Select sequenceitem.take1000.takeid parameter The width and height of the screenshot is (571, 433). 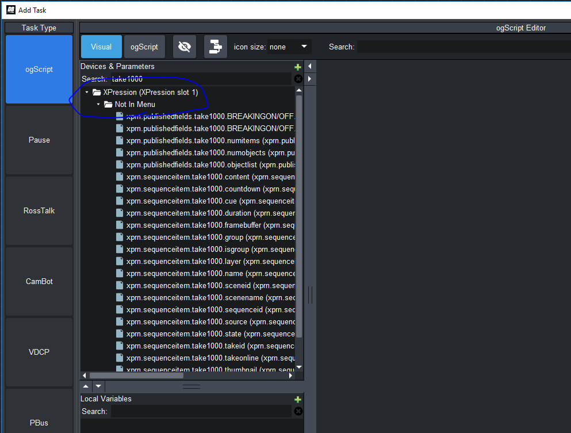point(210,346)
